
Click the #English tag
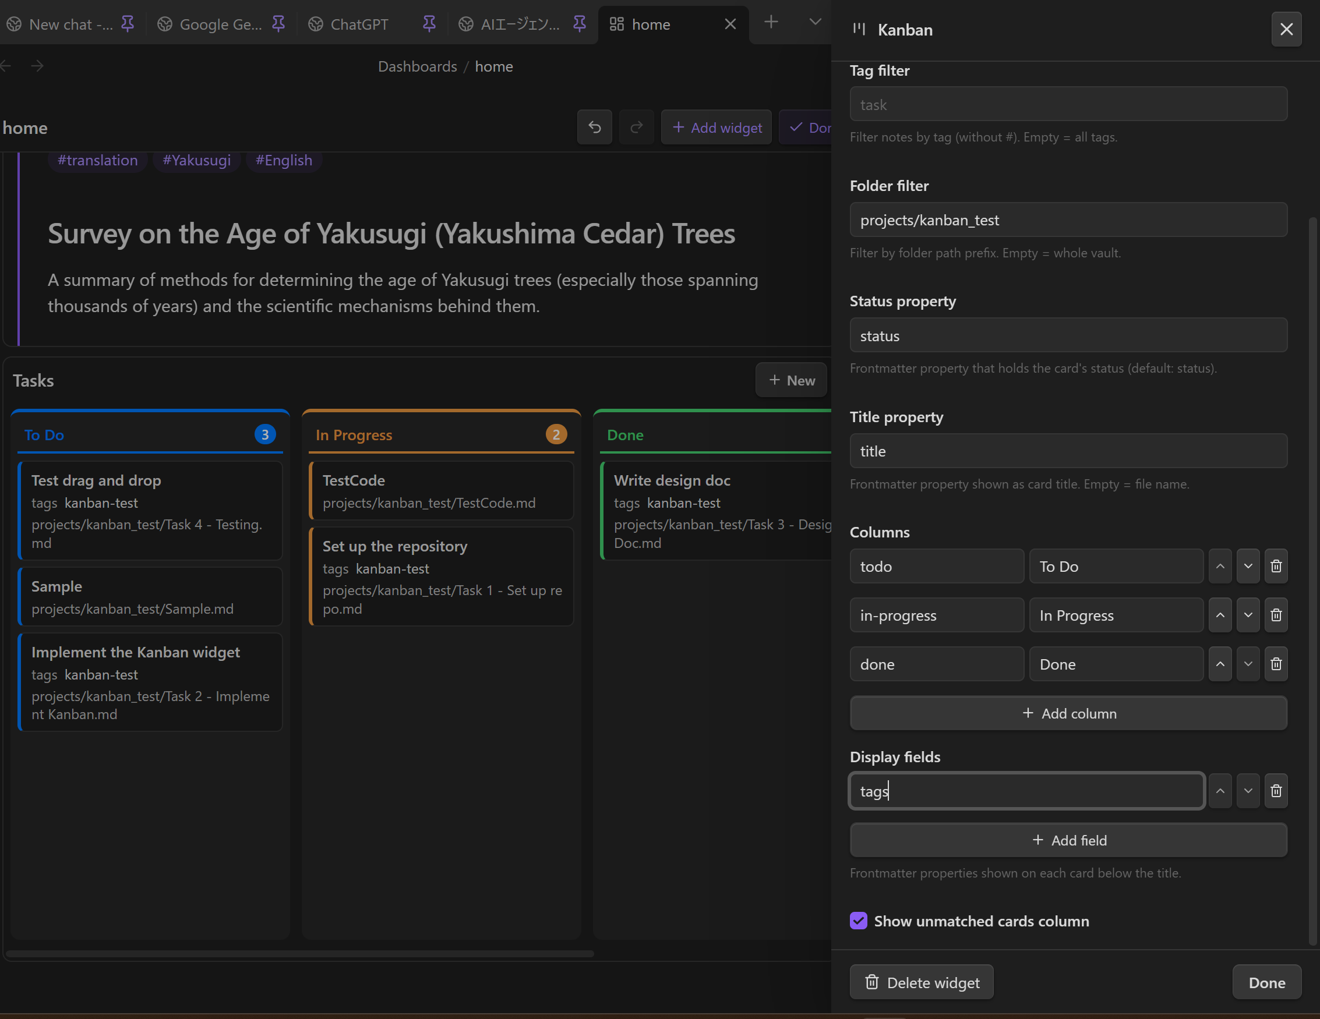tap(284, 160)
